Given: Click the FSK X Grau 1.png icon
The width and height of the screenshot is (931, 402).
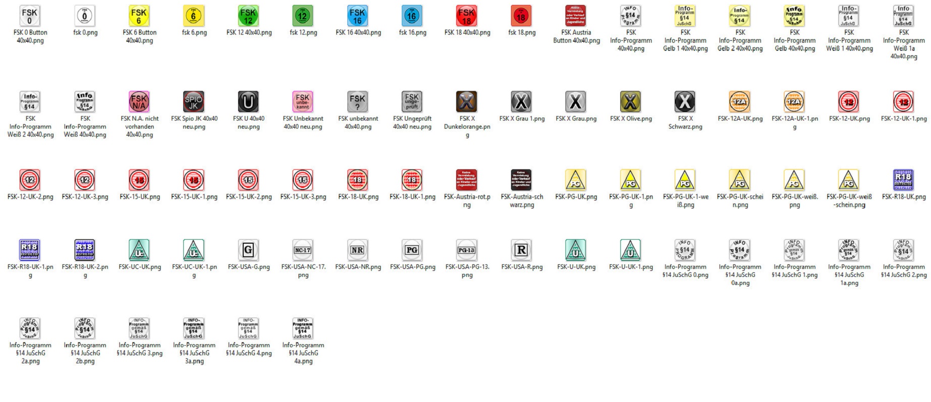Looking at the screenshot, I should (522, 102).
